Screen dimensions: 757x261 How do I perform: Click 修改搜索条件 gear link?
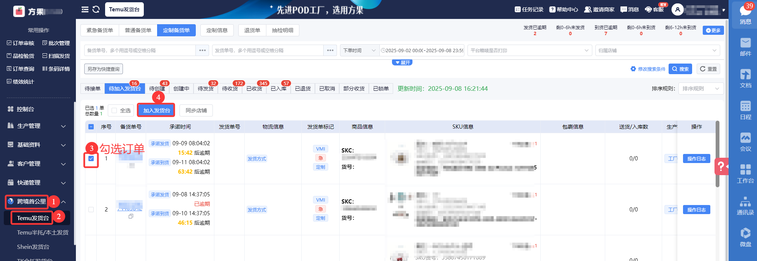click(x=648, y=69)
